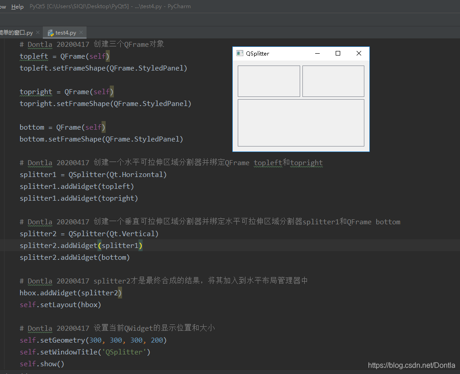Click 'splitter2 = QSplitter(Qt.Vertical)' line
Screen dimensions: 460x374
click(x=89, y=234)
